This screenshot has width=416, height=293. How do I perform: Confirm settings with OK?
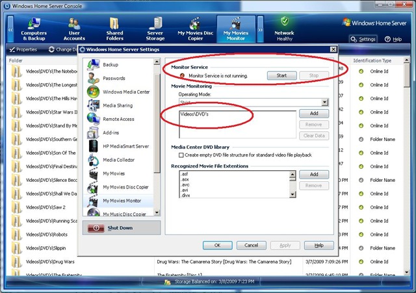click(x=218, y=246)
